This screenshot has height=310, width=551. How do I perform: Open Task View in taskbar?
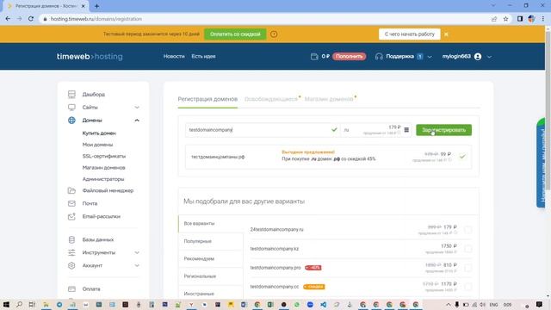point(32,304)
